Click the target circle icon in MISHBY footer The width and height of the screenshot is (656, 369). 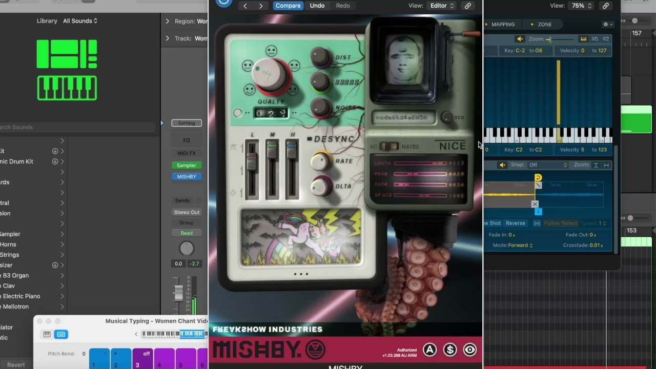pyautogui.click(x=470, y=350)
